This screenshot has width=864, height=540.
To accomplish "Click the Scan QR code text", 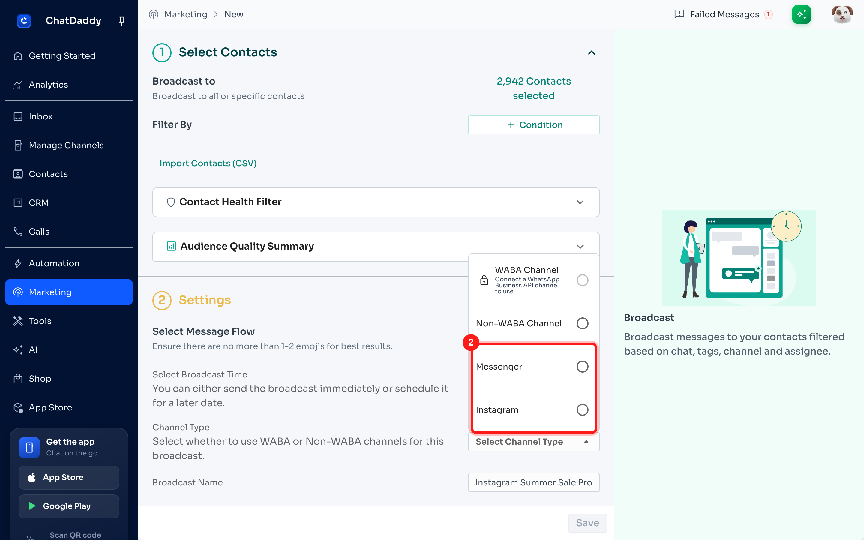I will [75, 535].
